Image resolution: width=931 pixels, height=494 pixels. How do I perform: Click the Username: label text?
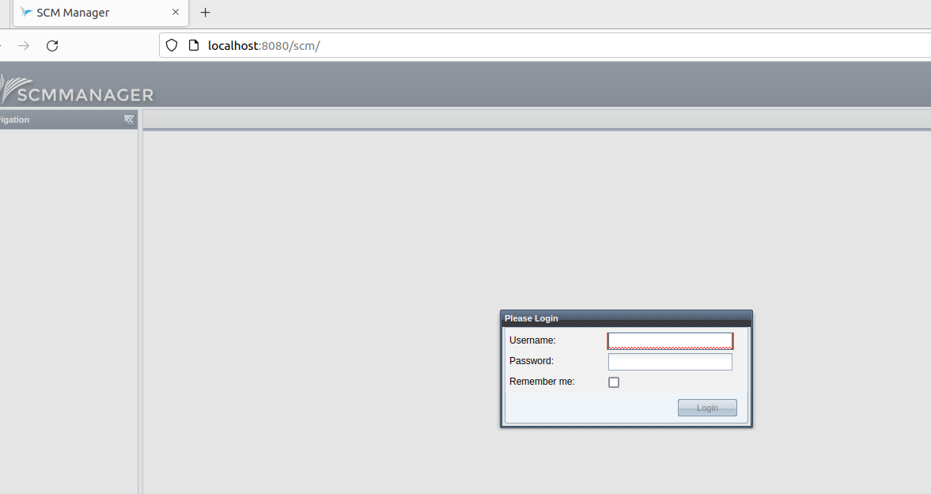point(532,340)
